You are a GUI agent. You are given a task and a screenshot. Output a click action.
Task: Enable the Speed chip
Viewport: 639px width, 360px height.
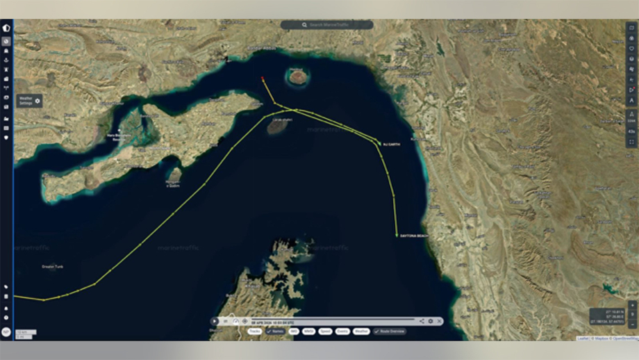[x=325, y=332]
